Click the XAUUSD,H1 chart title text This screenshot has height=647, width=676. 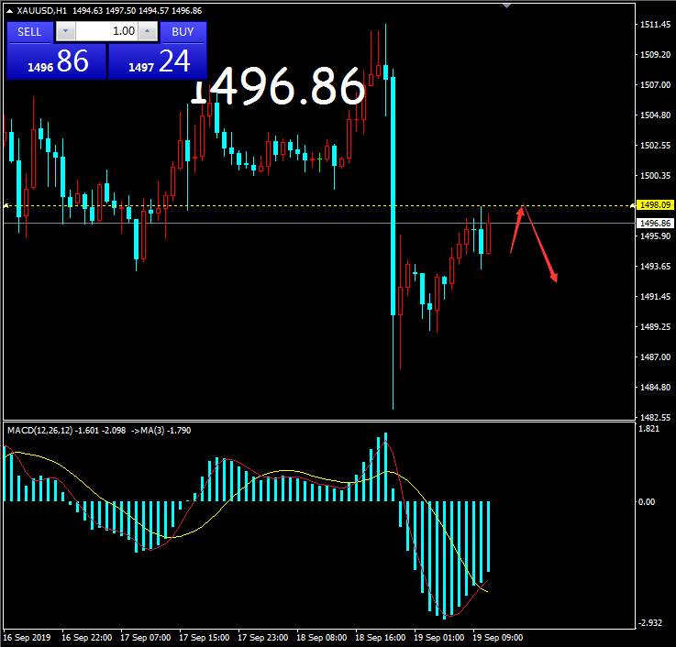coord(42,11)
